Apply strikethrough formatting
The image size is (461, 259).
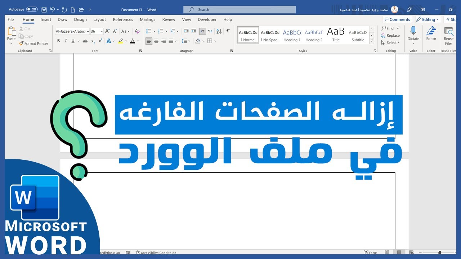tap(85, 41)
